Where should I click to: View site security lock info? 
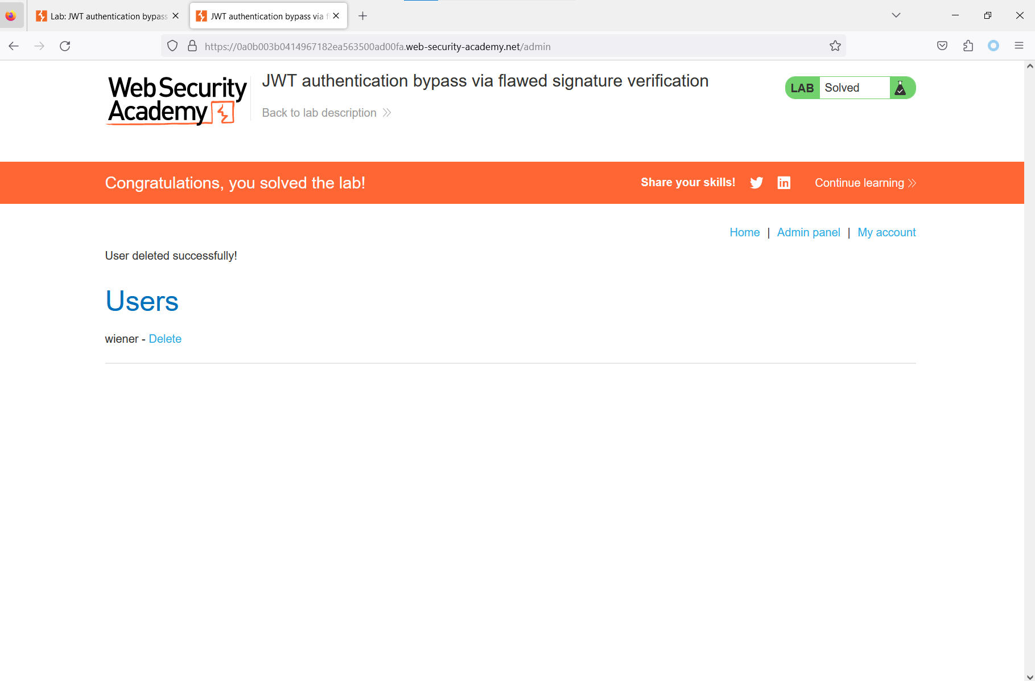coord(192,46)
